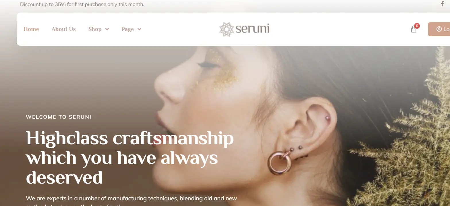Click the manufacturing techniques description paragraph

click(132, 201)
